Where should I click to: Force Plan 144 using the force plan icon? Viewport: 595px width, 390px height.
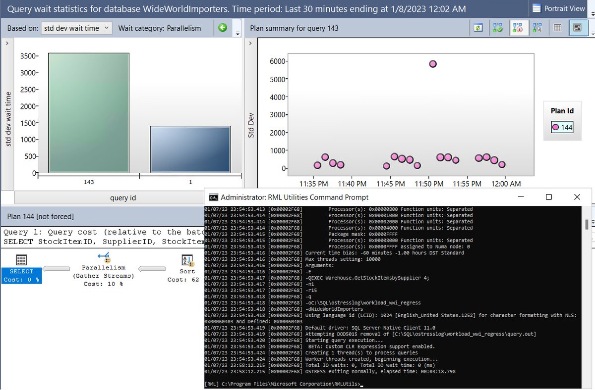(498, 27)
